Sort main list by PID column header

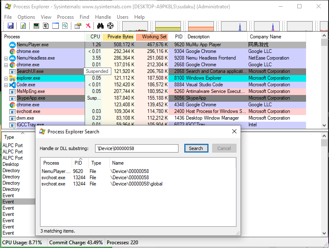click(177, 37)
